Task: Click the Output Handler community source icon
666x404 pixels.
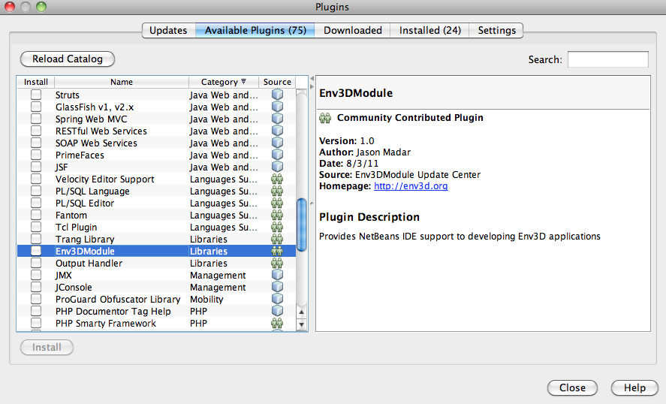Action: [x=277, y=263]
